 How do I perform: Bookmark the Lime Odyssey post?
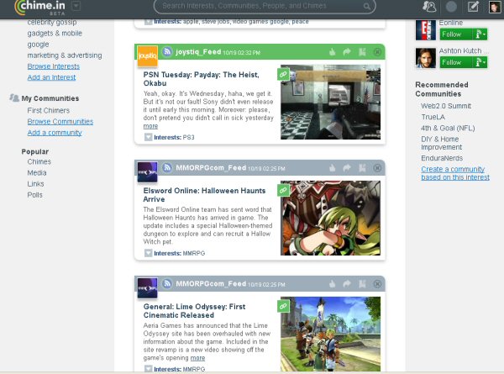pyautogui.click(x=362, y=283)
